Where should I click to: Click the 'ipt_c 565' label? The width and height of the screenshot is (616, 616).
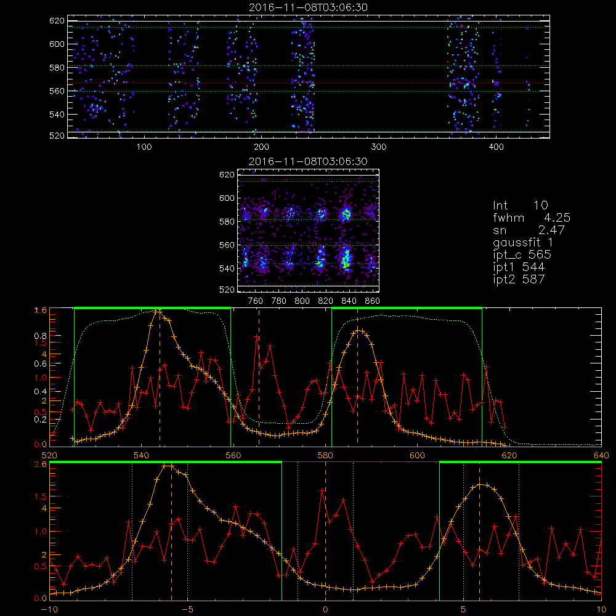522,254
